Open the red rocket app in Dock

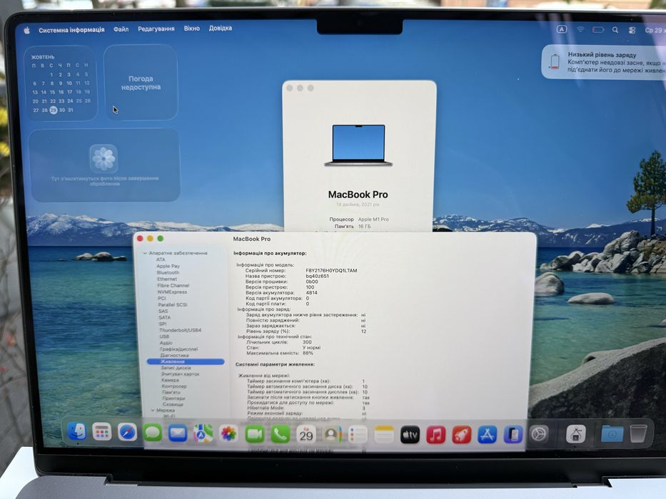pos(462,435)
